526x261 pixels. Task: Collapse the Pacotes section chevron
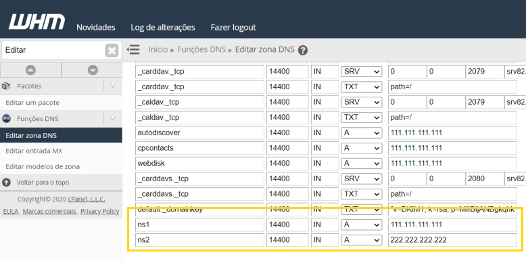[x=113, y=86]
